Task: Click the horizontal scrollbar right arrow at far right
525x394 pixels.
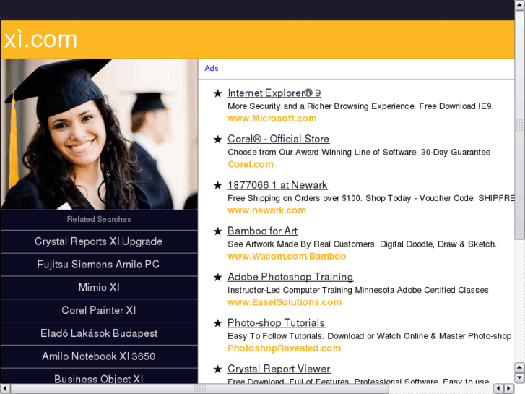Action: pyautogui.click(x=509, y=389)
